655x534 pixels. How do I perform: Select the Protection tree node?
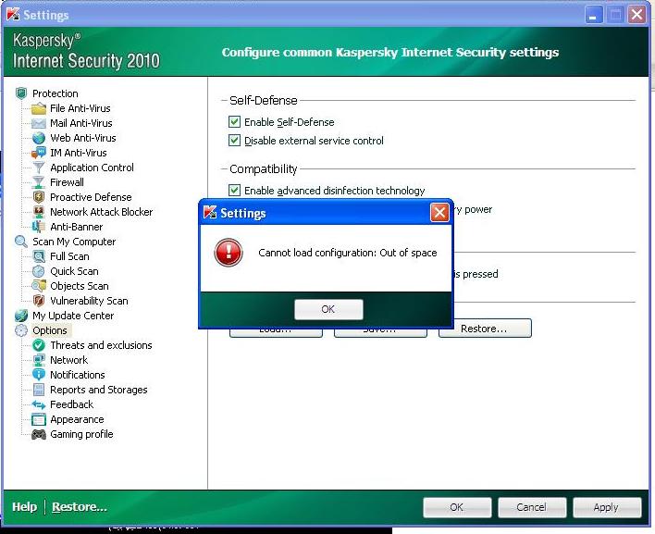[56, 93]
